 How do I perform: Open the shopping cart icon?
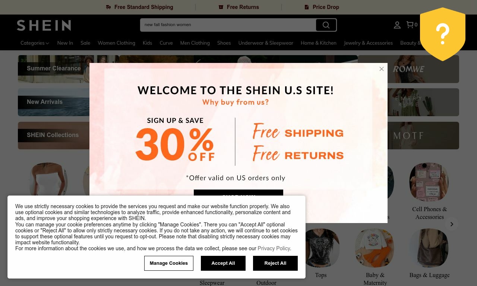pos(410,25)
